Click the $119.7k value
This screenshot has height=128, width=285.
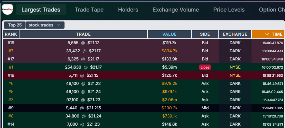169,43
